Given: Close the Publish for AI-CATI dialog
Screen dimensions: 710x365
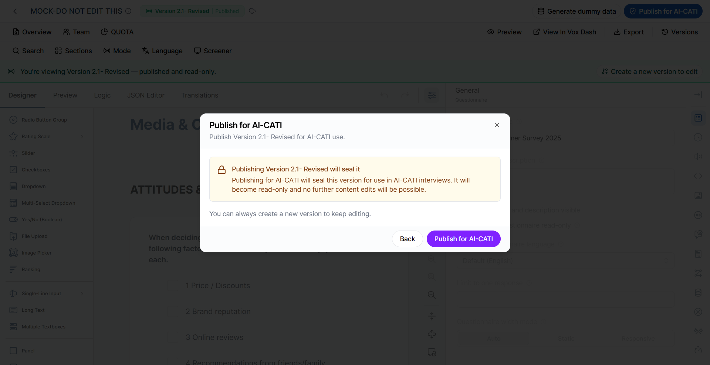Looking at the screenshot, I should click(497, 125).
